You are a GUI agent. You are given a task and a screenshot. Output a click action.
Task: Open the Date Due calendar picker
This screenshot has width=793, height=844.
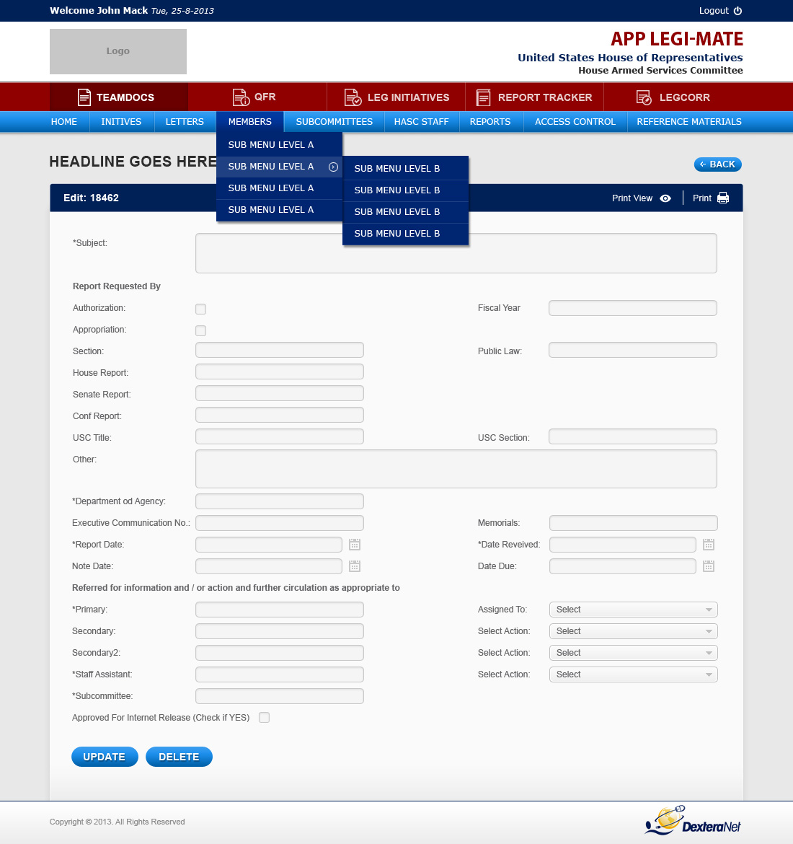(x=709, y=566)
